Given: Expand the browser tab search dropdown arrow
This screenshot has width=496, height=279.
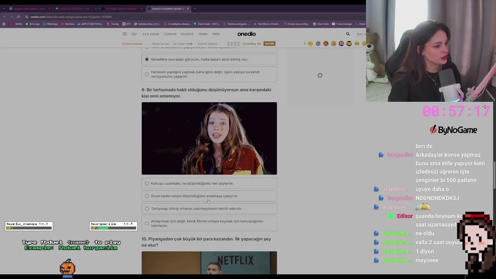Looking at the screenshot, I should (4, 9).
